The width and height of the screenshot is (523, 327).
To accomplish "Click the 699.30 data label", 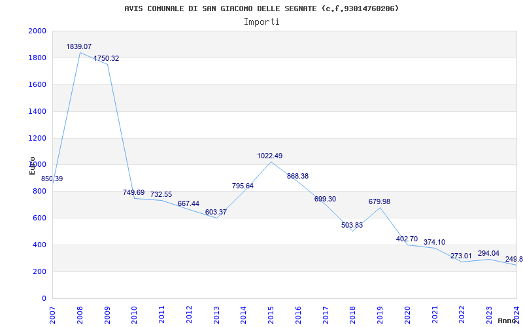I will pos(325,199).
